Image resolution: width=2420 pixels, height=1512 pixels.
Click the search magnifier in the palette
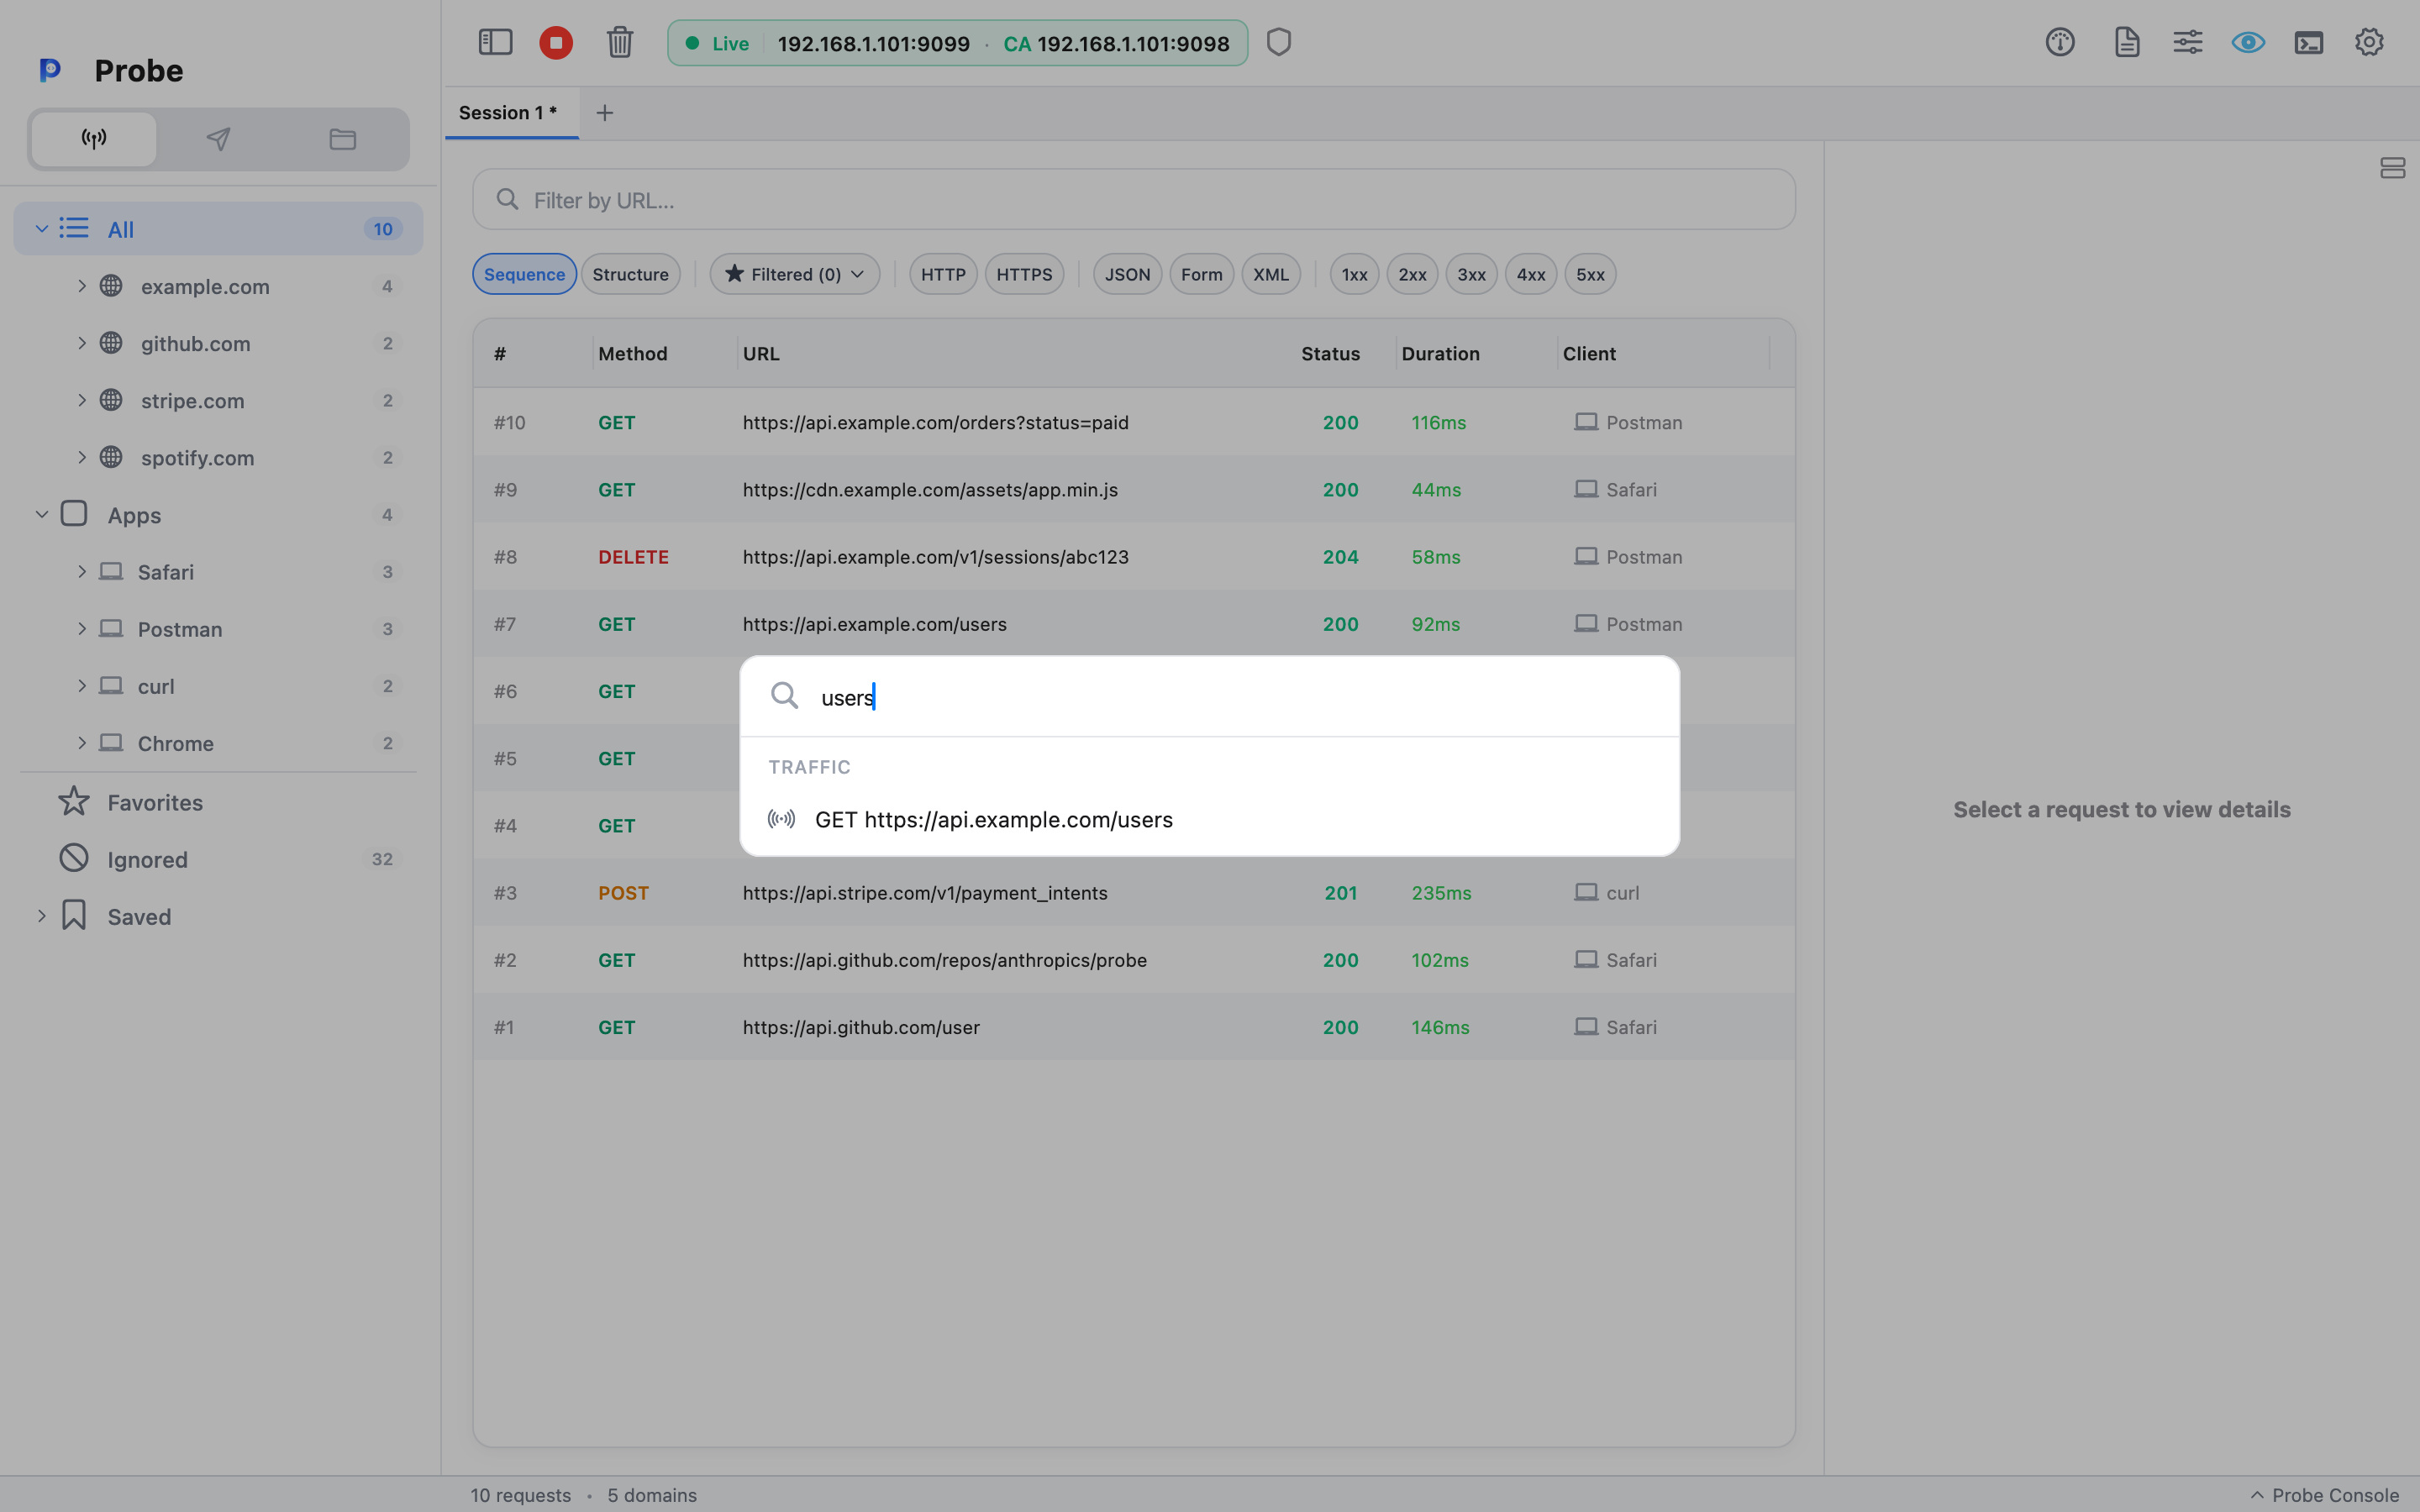pyautogui.click(x=785, y=696)
